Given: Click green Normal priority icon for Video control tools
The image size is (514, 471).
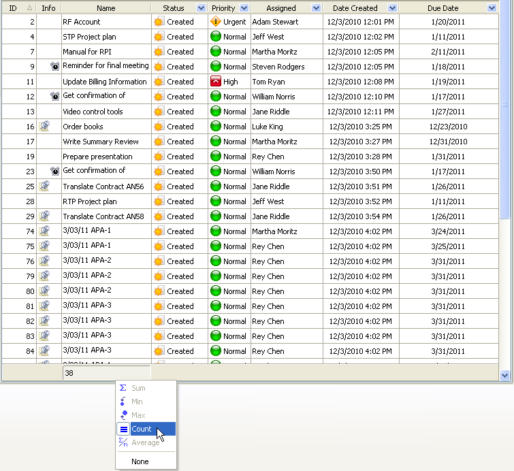Looking at the screenshot, I should [x=216, y=112].
